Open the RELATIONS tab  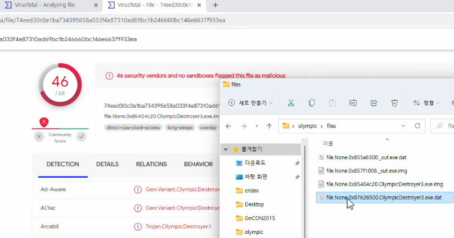[151, 164]
